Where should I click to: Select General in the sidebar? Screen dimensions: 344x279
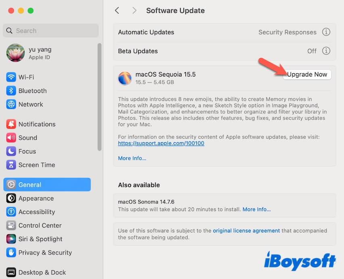[x=47, y=185]
